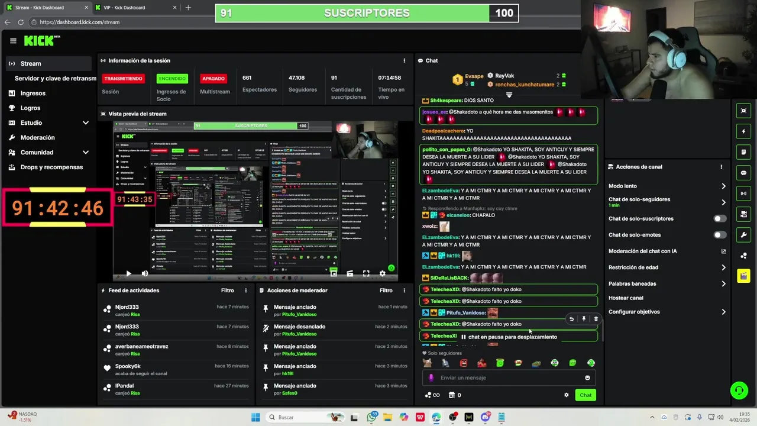Click the yellow clapperboard clip icon
Screen dimensions: 757x426
click(743, 276)
